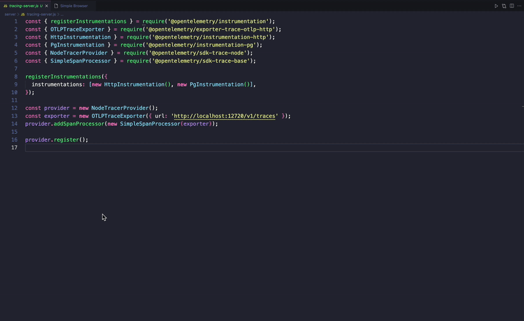Viewport: 524px width, 321px height.
Task: Open the server folder breadcrumb
Action: tap(10, 15)
